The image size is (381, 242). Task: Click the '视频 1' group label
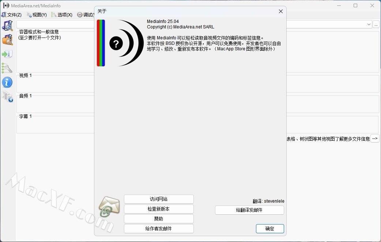[25, 75]
